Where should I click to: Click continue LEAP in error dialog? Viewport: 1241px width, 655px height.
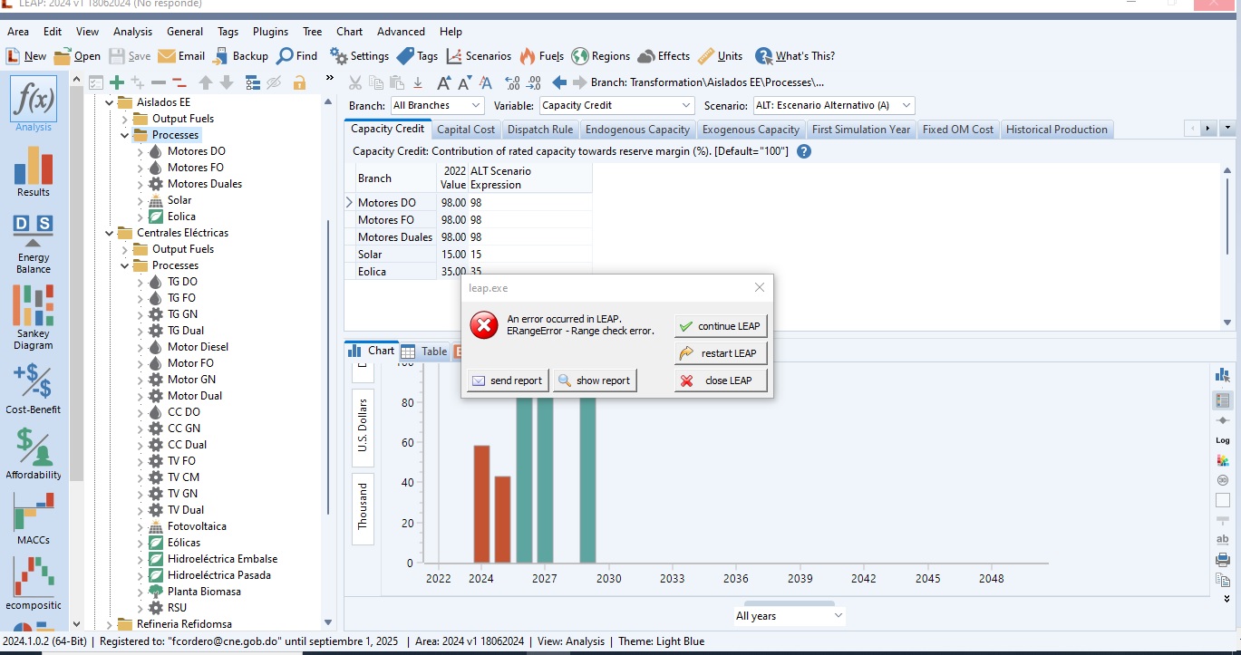tap(721, 326)
